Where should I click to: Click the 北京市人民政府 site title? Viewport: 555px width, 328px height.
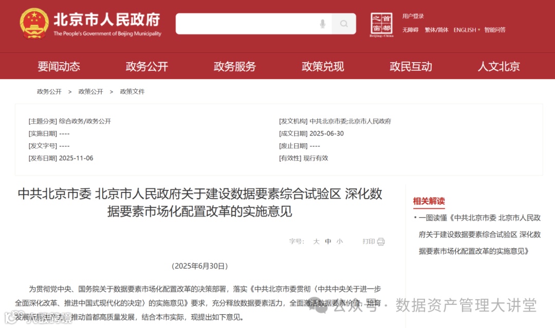pyautogui.click(x=107, y=20)
